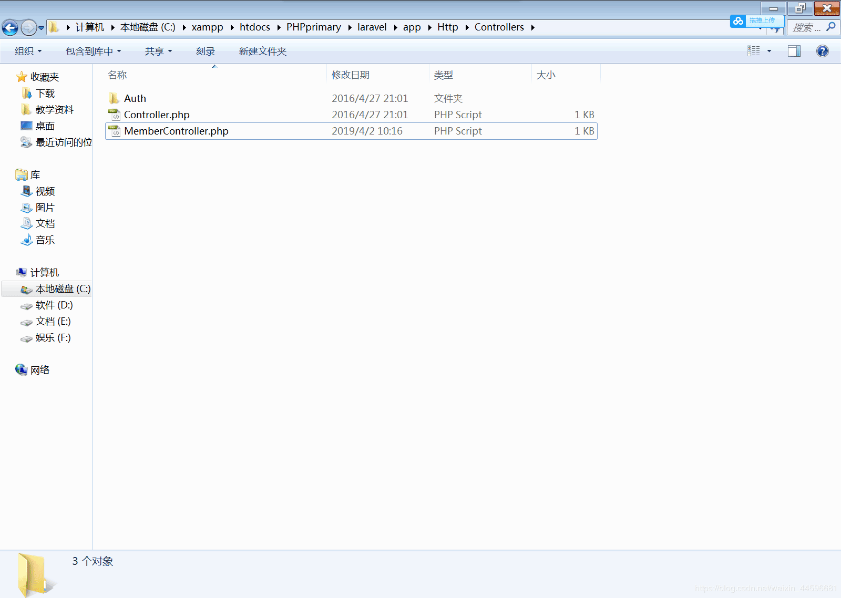This screenshot has height=598, width=841.
Task: Click the Network icon in sidebar
Action: pyautogui.click(x=22, y=370)
